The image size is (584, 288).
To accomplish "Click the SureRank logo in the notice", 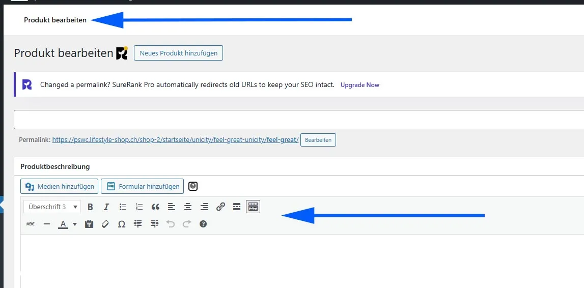I will [27, 84].
